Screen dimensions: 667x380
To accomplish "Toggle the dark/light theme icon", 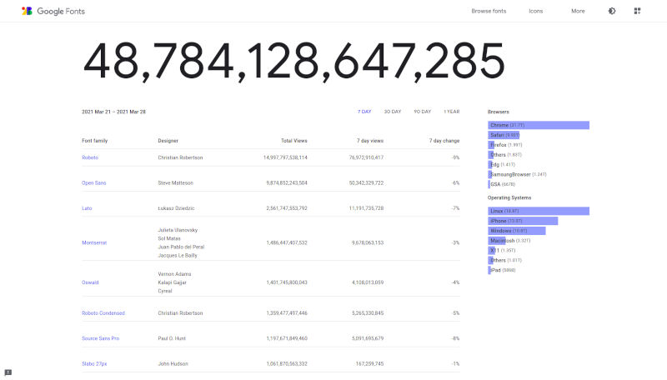I will click(x=612, y=11).
